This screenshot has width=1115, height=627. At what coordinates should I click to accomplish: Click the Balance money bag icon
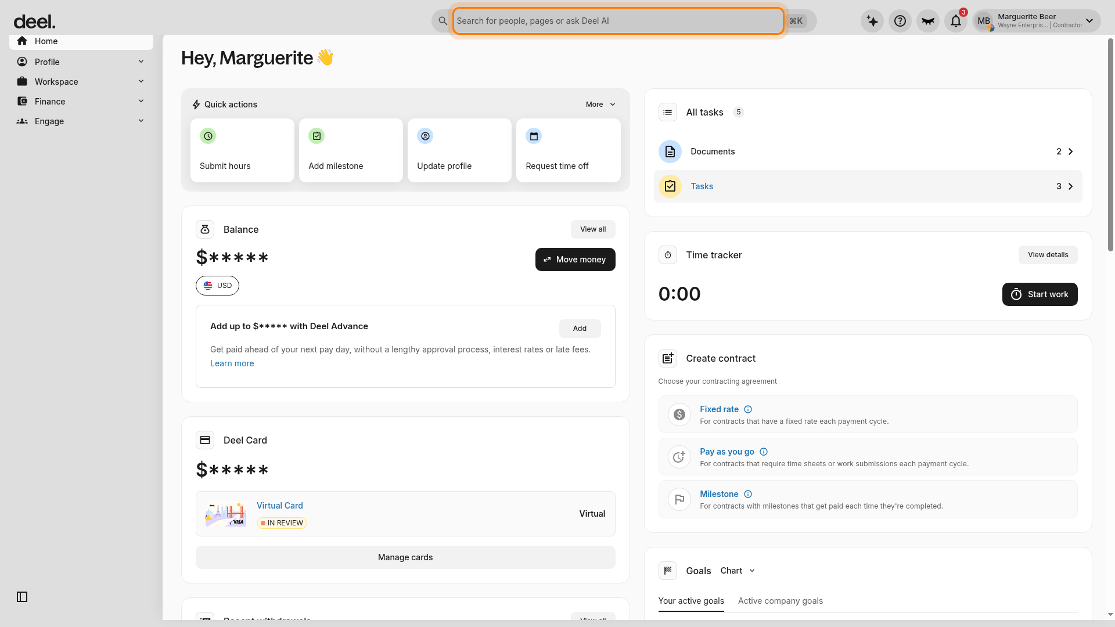point(205,229)
